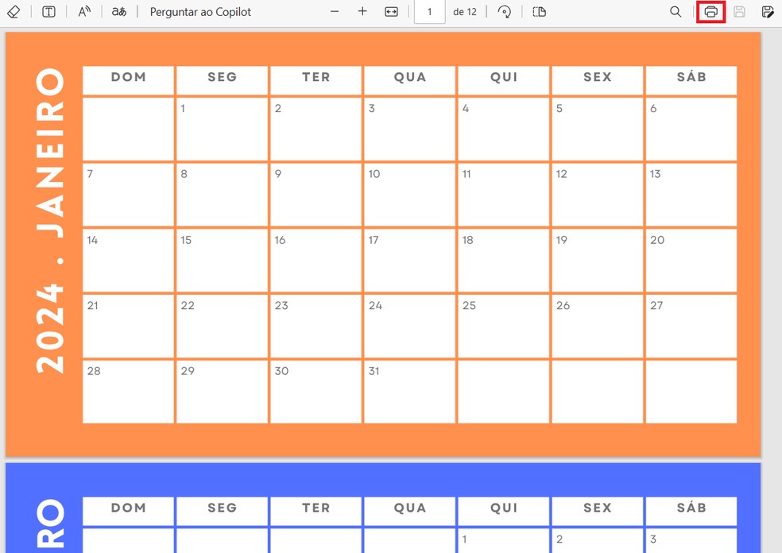Click day 31 in the January grid
This screenshot has width=782, height=553.
coord(408,392)
